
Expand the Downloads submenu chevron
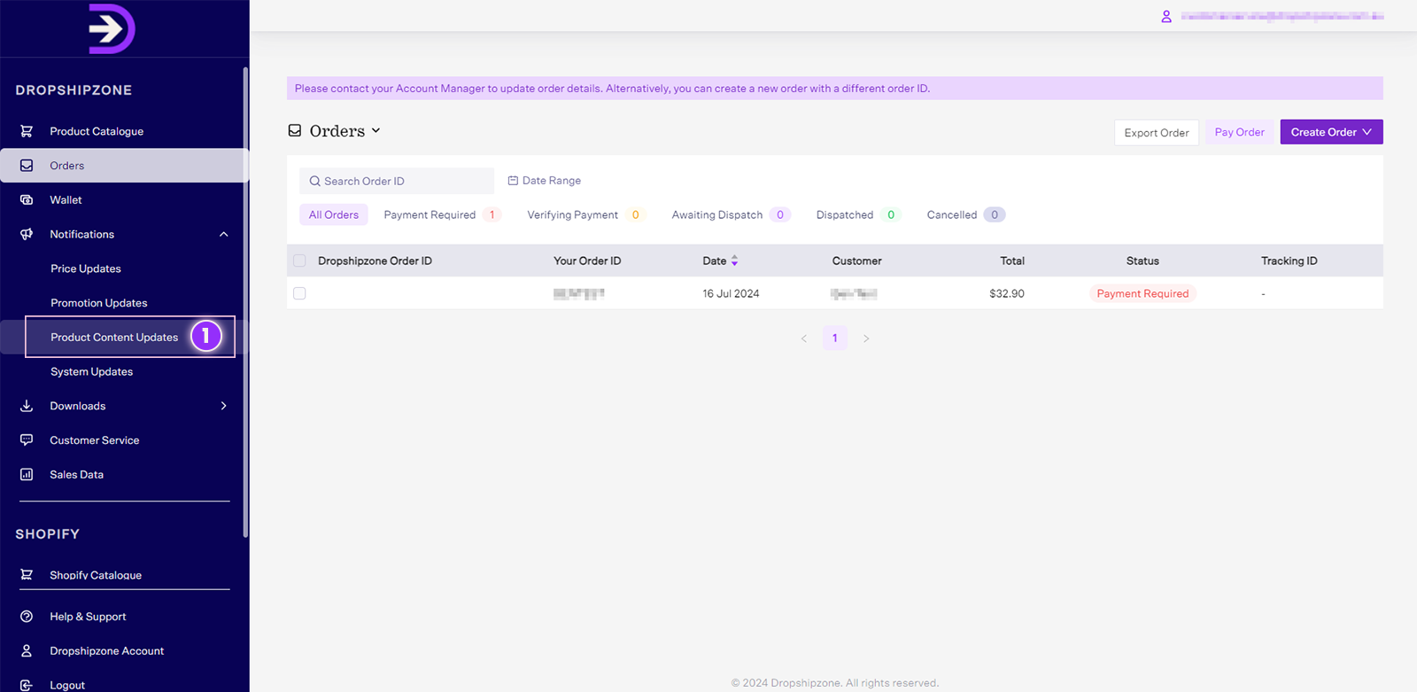point(224,406)
